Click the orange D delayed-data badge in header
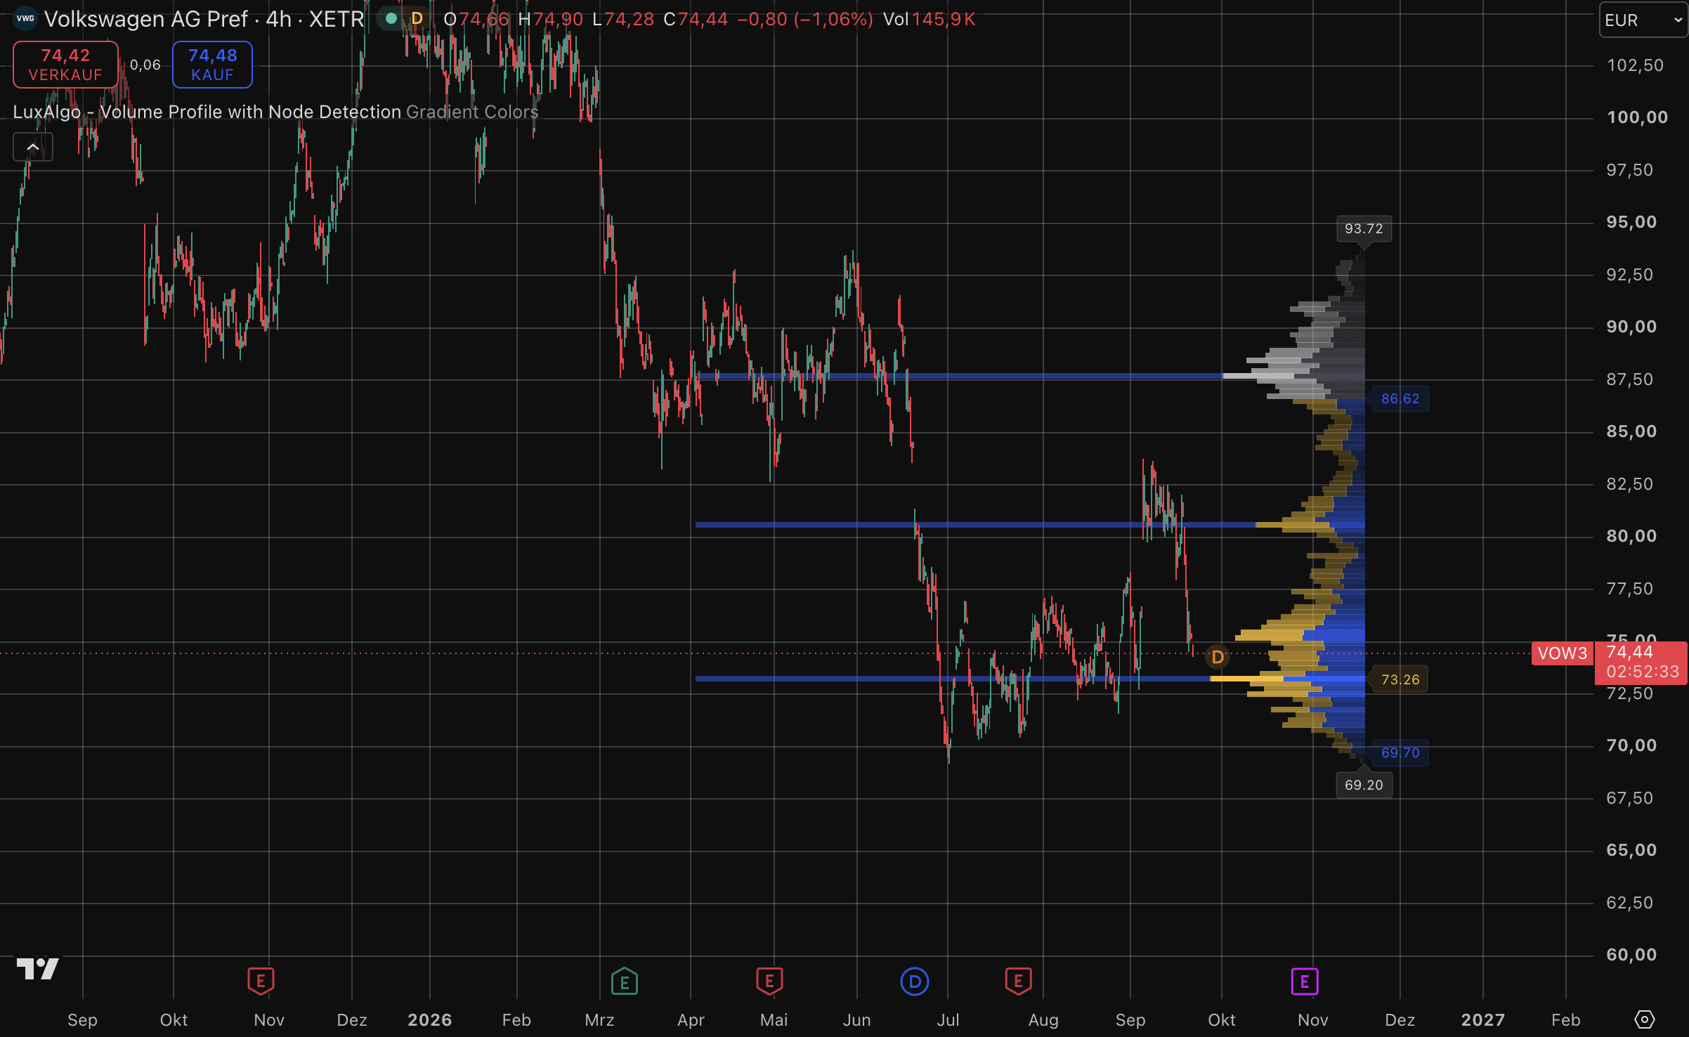This screenshot has height=1037, width=1689. point(417,19)
